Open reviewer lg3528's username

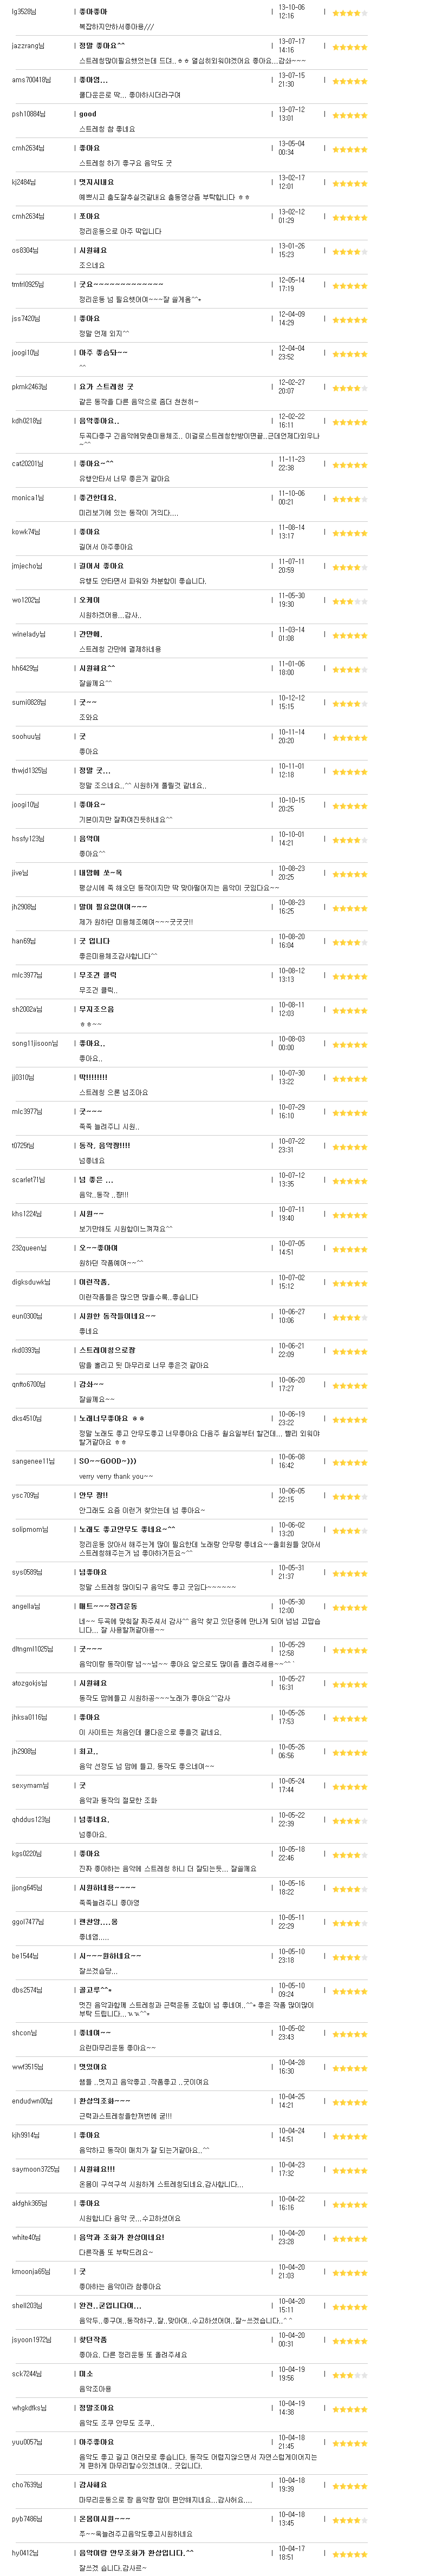24,12
